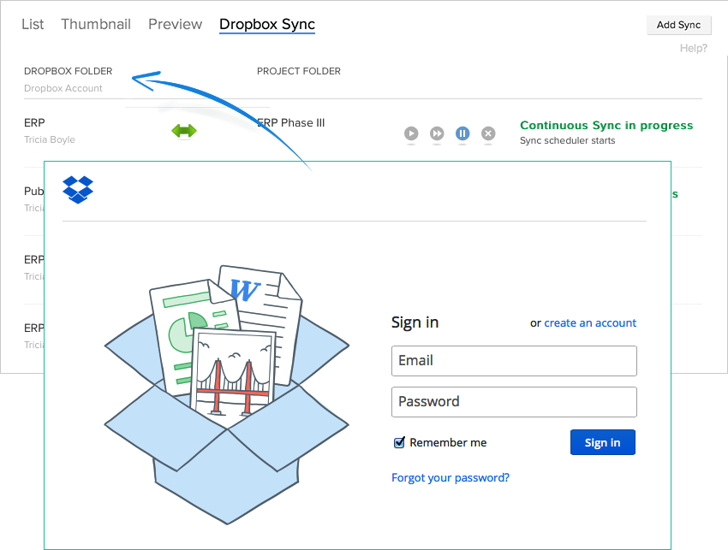728x550 pixels.
Task: Click the play sync icon
Action: [x=411, y=133]
